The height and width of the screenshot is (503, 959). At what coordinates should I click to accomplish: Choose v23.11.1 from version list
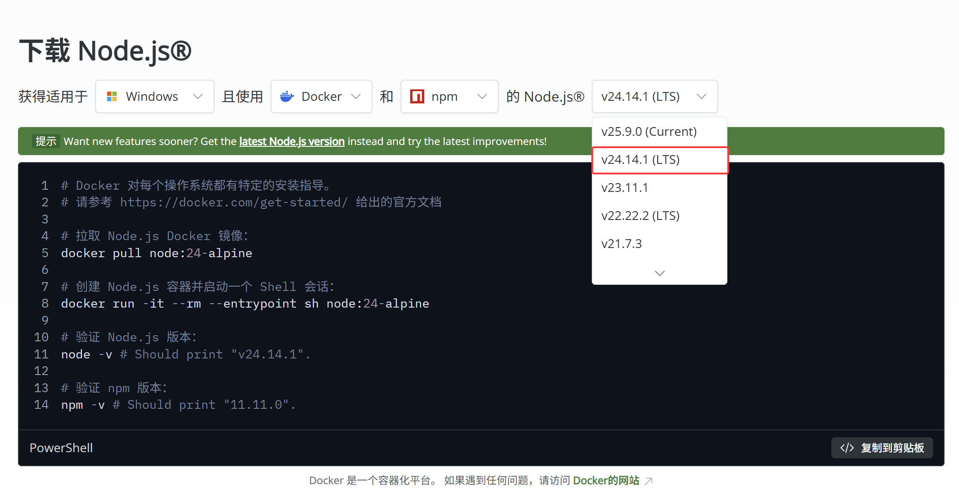pos(659,188)
